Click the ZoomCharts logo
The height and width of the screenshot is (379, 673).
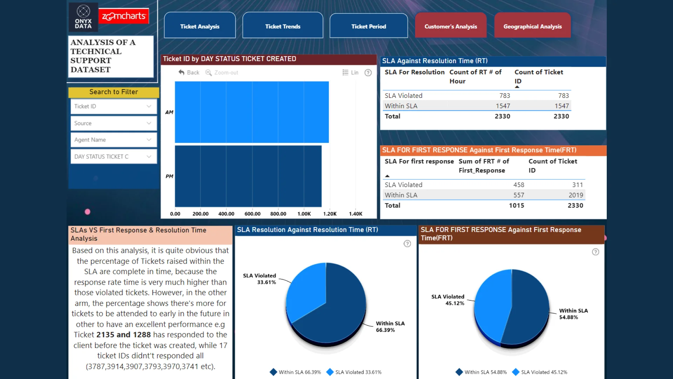(x=124, y=16)
